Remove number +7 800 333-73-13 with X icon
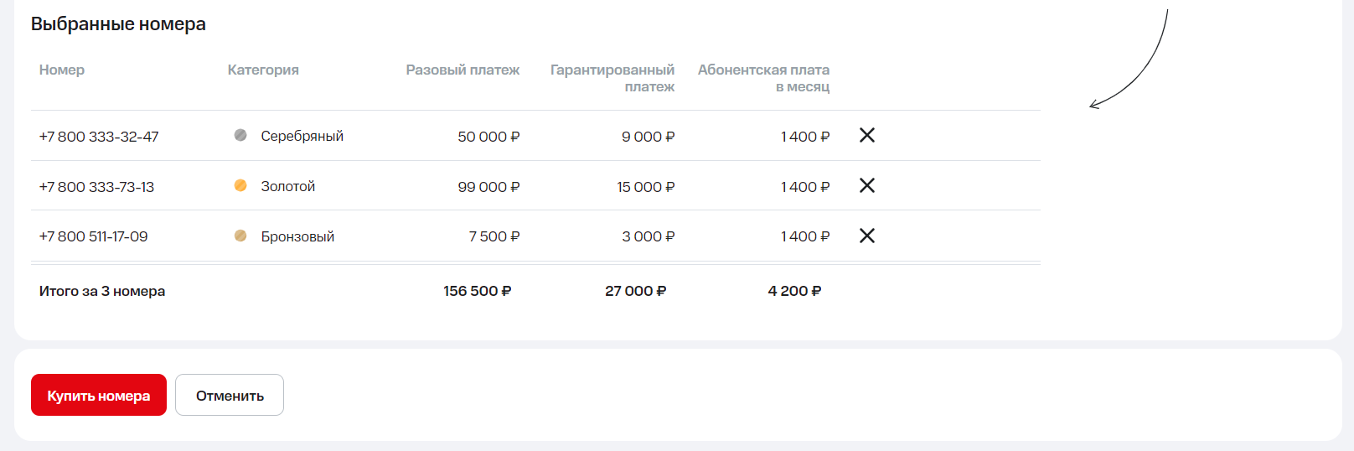Viewport: 1354px width, 451px height. (867, 185)
